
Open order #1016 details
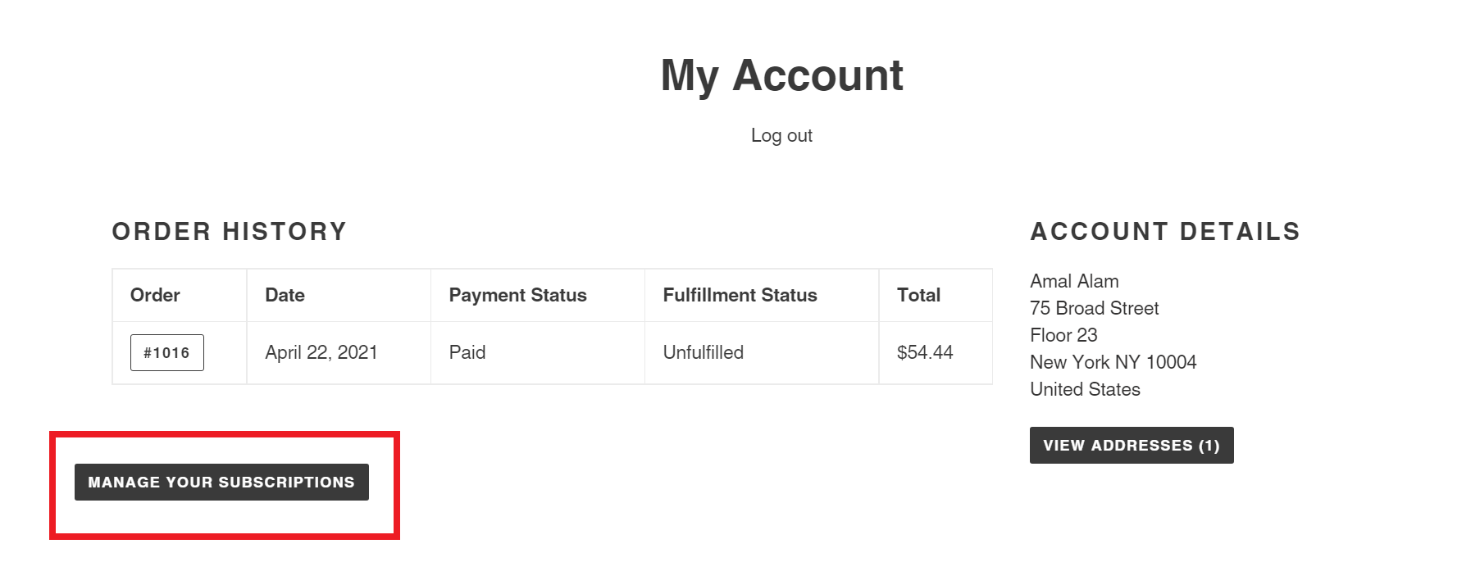(x=167, y=352)
